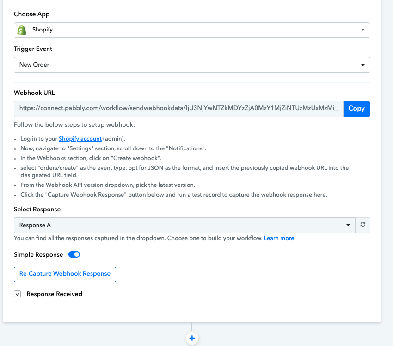Click the Webhook URL heading text

(x=34, y=93)
